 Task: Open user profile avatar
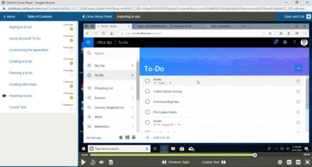click(x=304, y=43)
